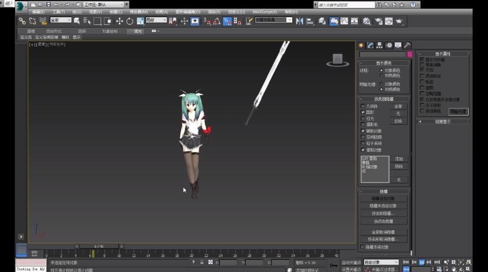Open the Curve Editor icon

click(344, 21)
